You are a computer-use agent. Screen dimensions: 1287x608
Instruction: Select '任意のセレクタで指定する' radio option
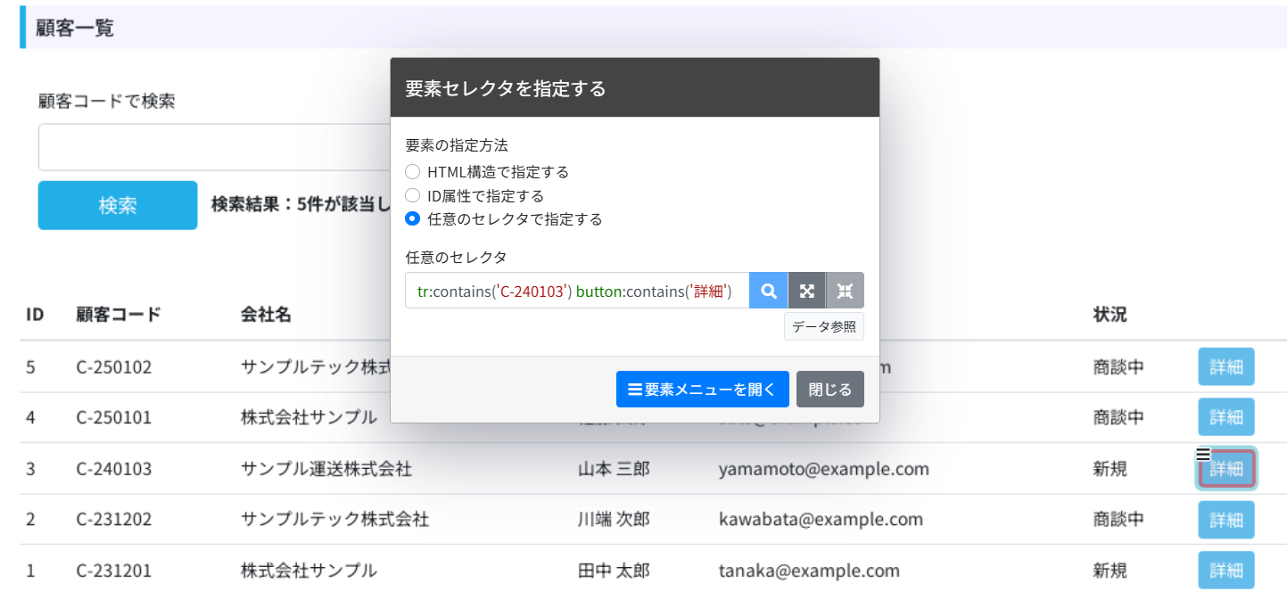tap(412, 218)
